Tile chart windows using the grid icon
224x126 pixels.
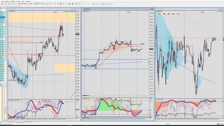click(61, 3)
